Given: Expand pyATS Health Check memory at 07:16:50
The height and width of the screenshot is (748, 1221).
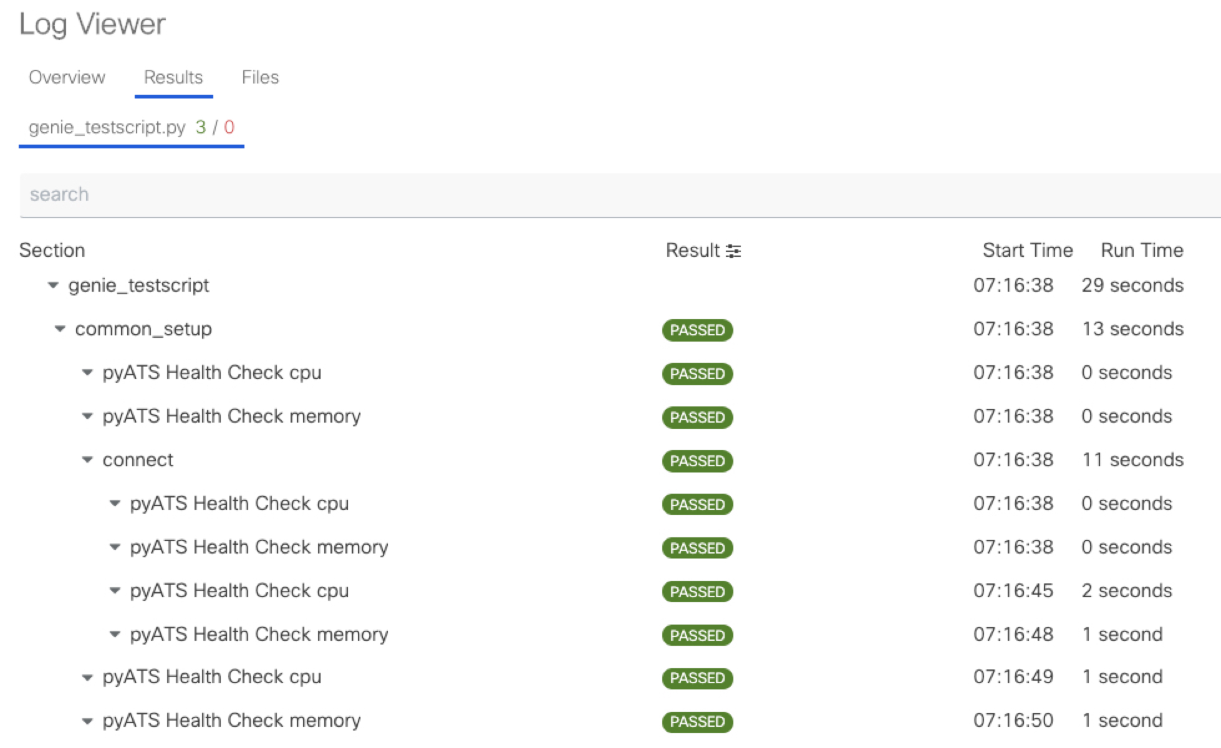Looking at the screenshot, I should pos(87,721).
